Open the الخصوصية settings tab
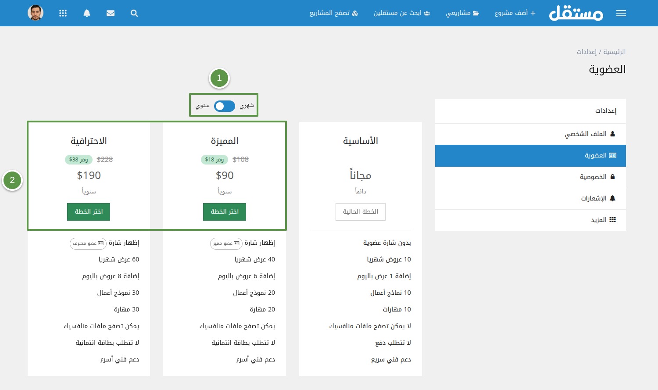Image resolution: width=658 pixels, height=390 pixels. (597, 177)
